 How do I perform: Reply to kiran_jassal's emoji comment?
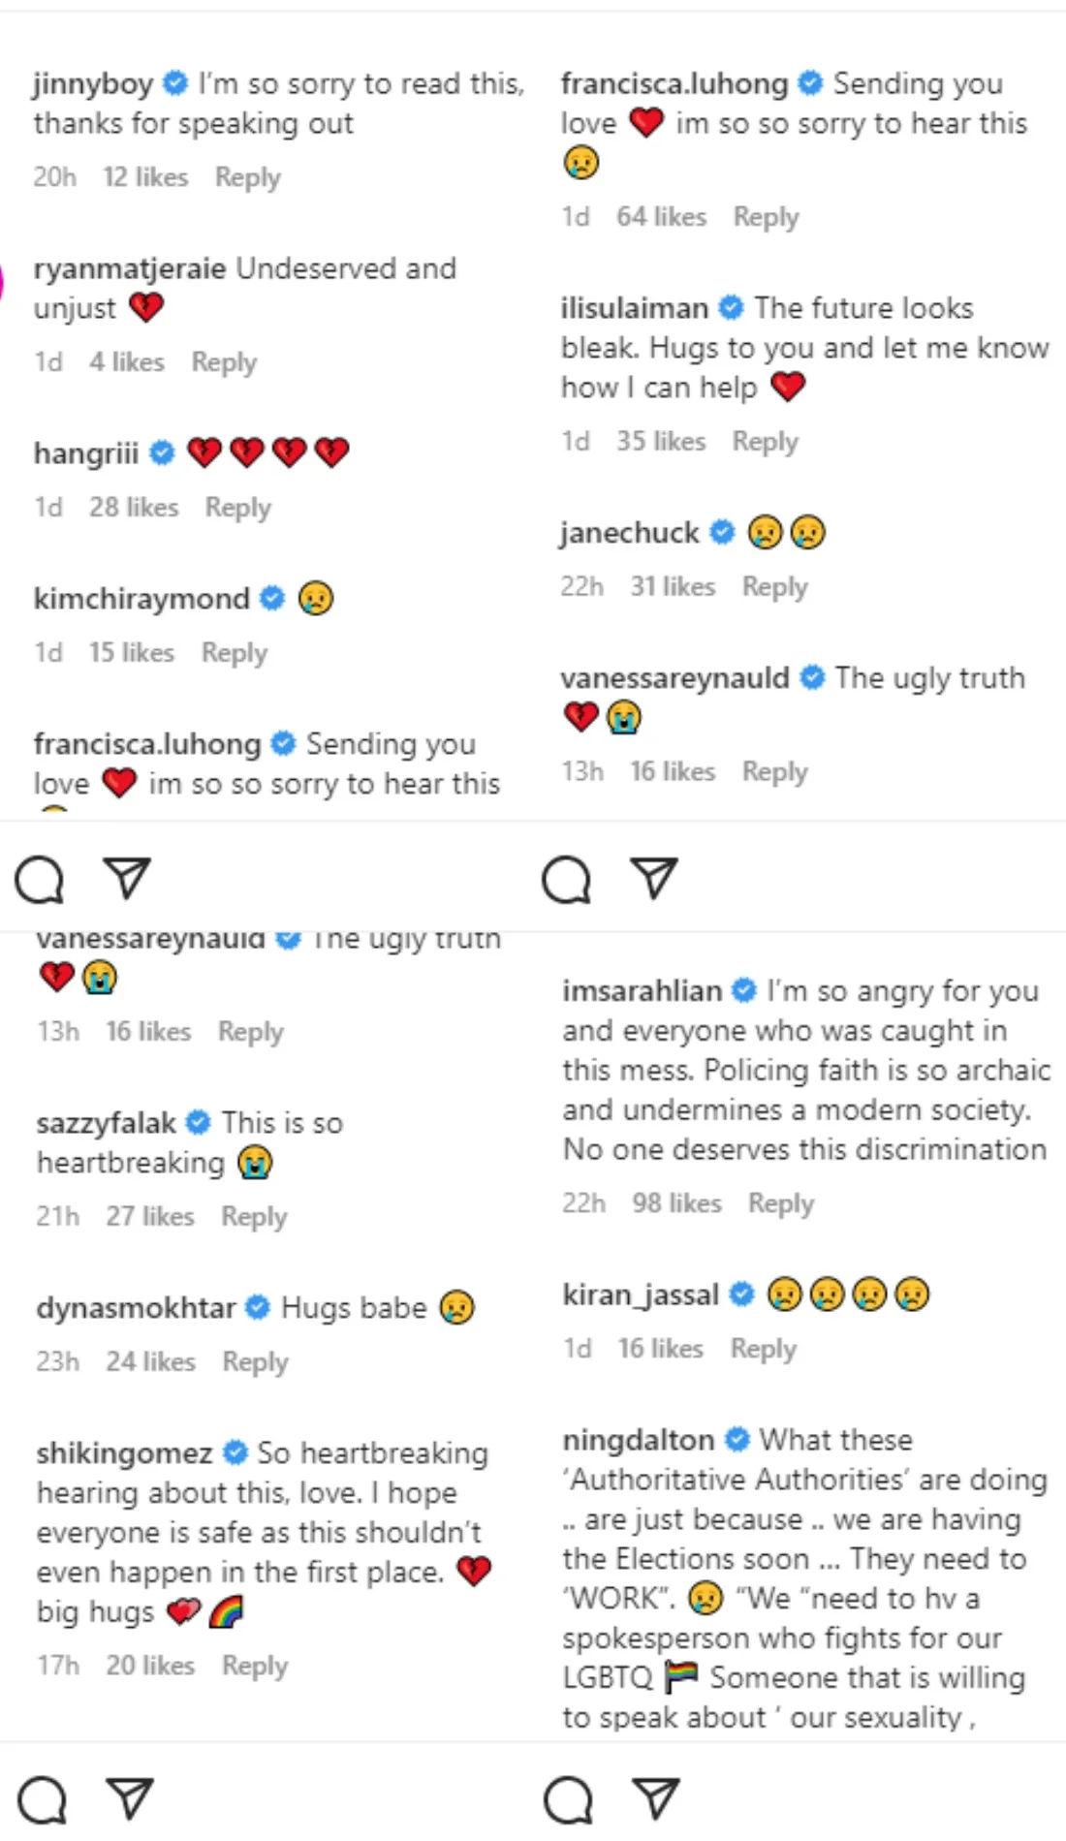click(x=764, y=1349)
